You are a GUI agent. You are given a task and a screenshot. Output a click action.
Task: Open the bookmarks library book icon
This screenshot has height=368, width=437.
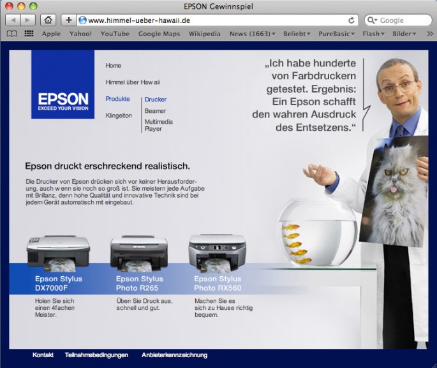(x=11, y=34)
